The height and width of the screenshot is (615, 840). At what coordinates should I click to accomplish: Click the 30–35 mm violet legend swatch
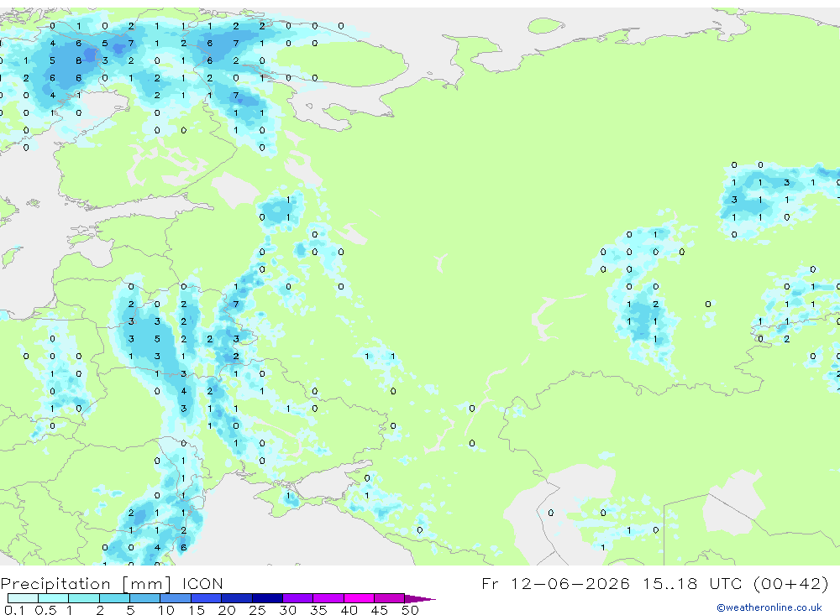297,598
